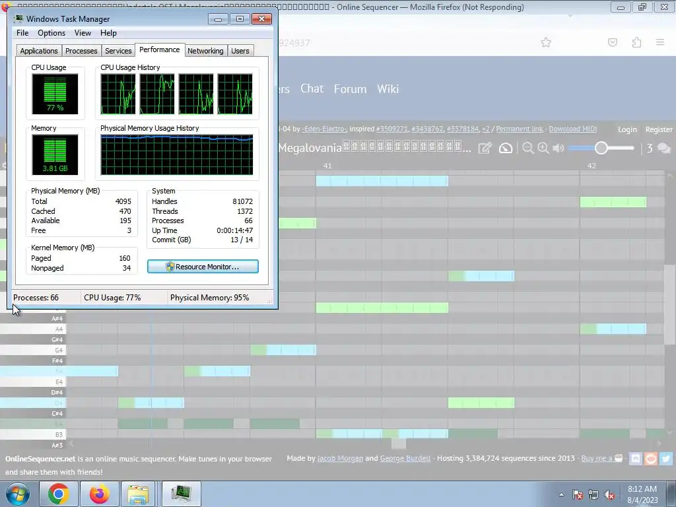Open the File menu in Task Manager
The height and width of the screenshot is (507, 676).
22,33
